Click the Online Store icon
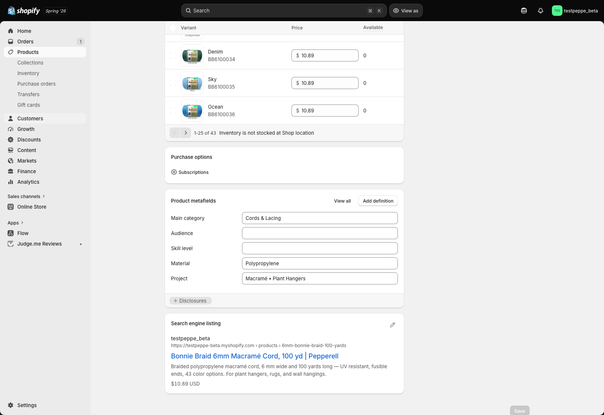This screenshot has width=604, height=415. pos(11,207)
